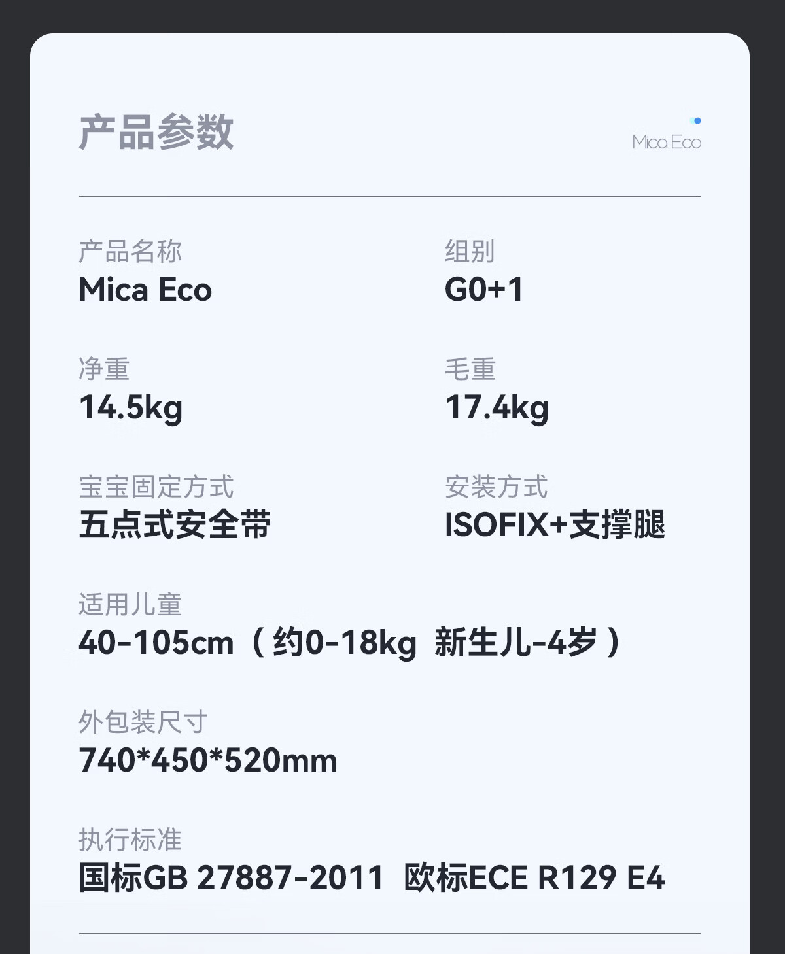Click the 14.5kg net weight value
The height and width of the screenshot is (954, 785).
coord(131,407)
